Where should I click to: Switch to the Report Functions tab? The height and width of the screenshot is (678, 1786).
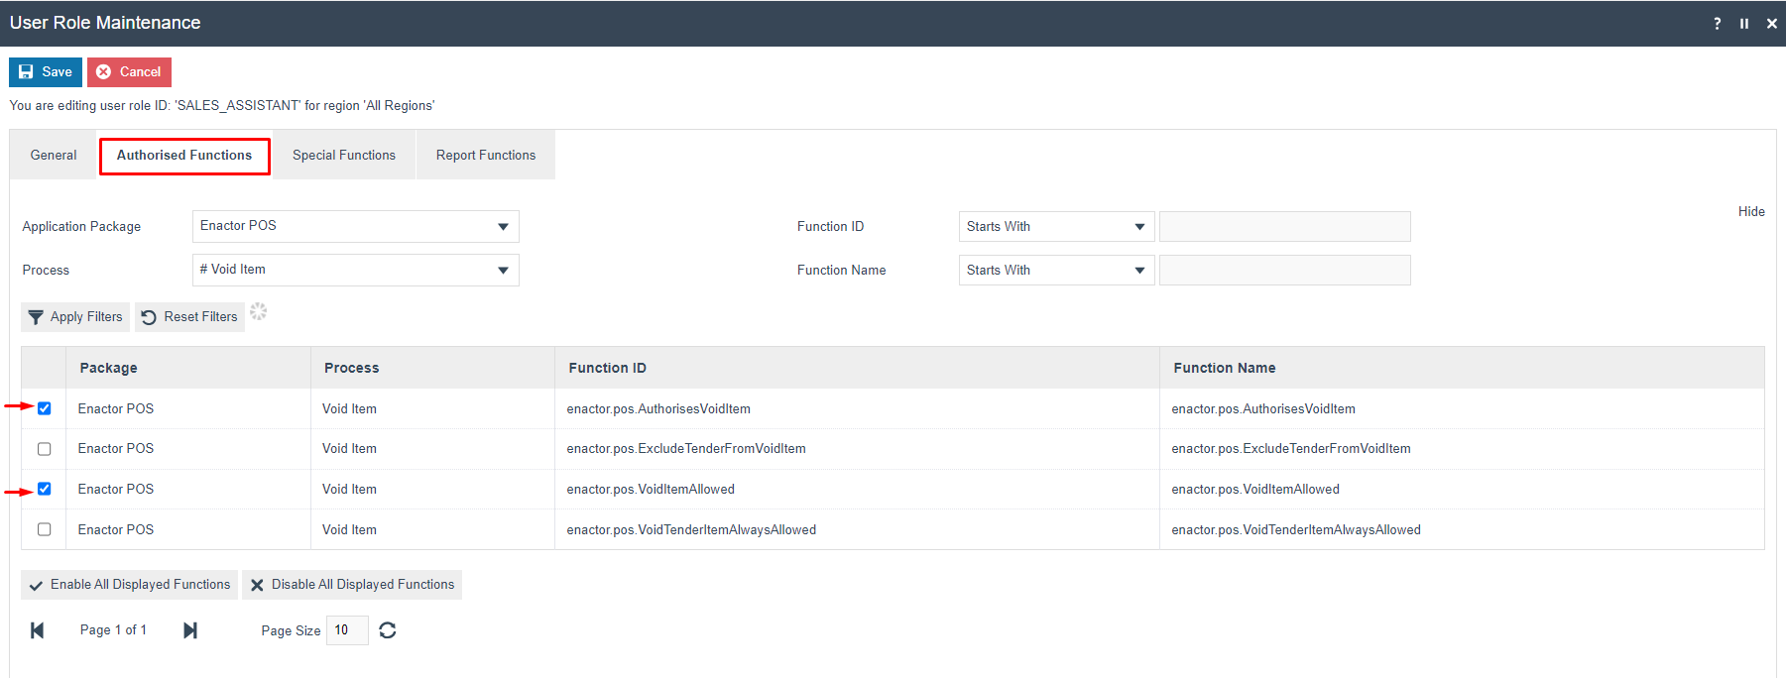[x=486, y=156]
